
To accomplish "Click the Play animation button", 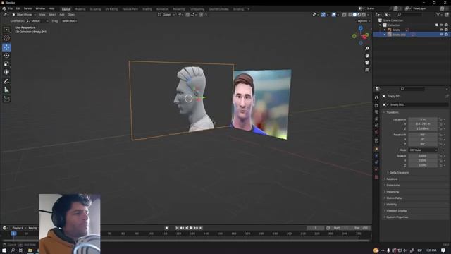I will click(x=191, y=228).
